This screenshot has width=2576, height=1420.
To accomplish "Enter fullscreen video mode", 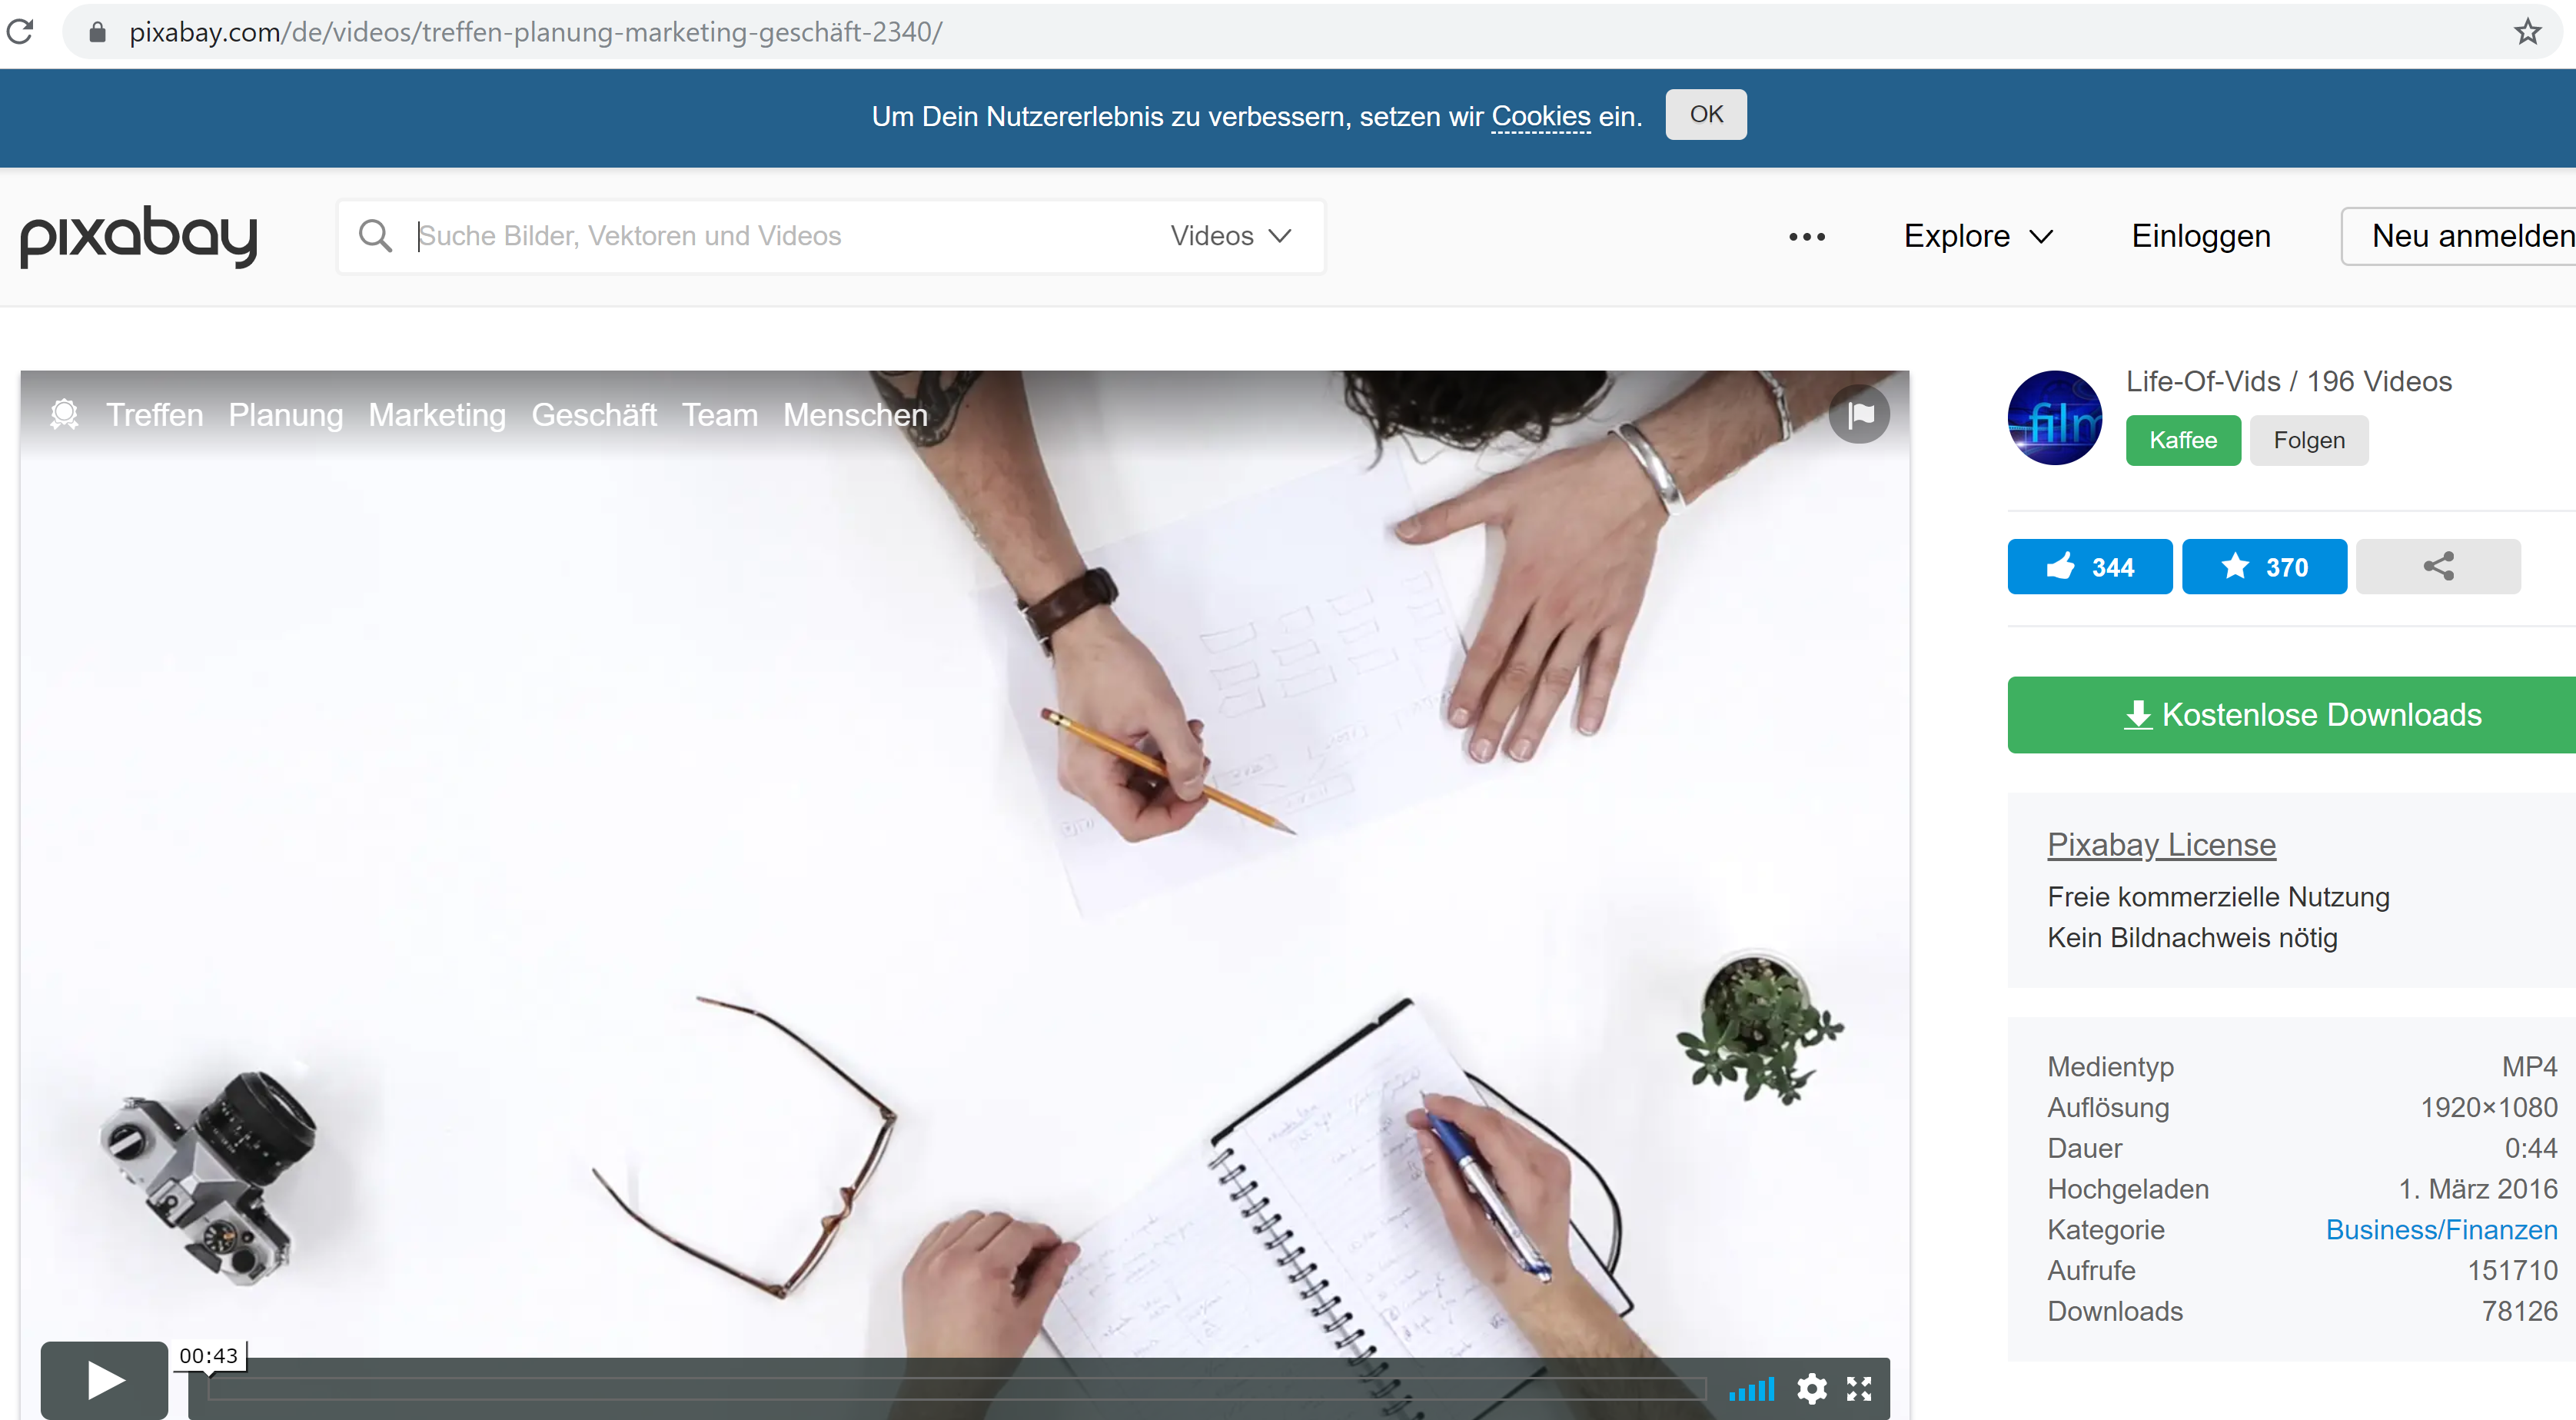I will (1859, 1388).
